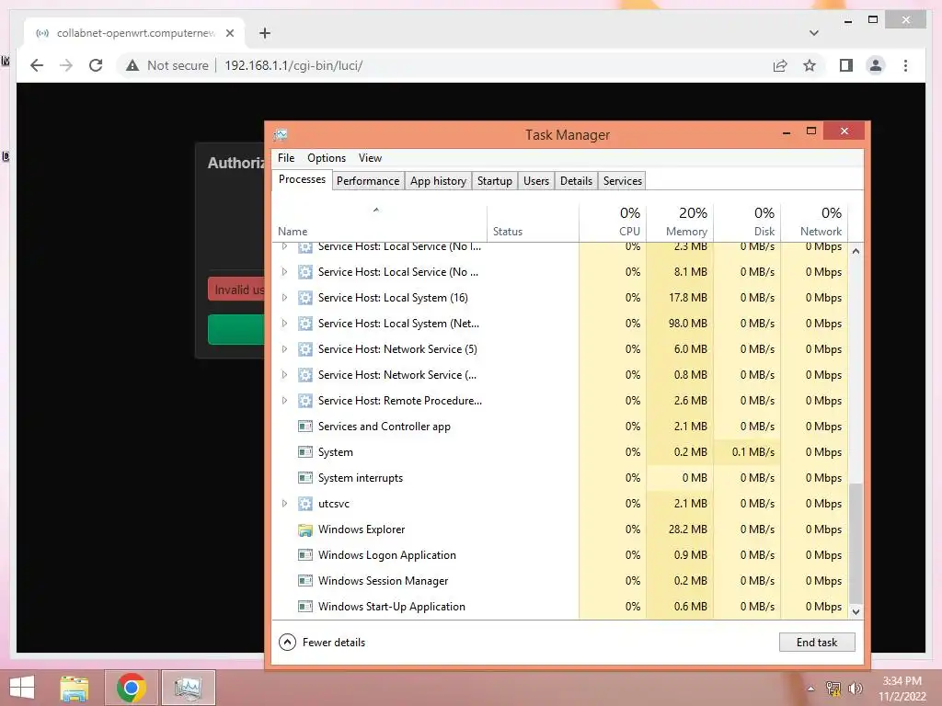Click the clock showing 3:34 PM
Screen dimensions: 942x706
902,681
